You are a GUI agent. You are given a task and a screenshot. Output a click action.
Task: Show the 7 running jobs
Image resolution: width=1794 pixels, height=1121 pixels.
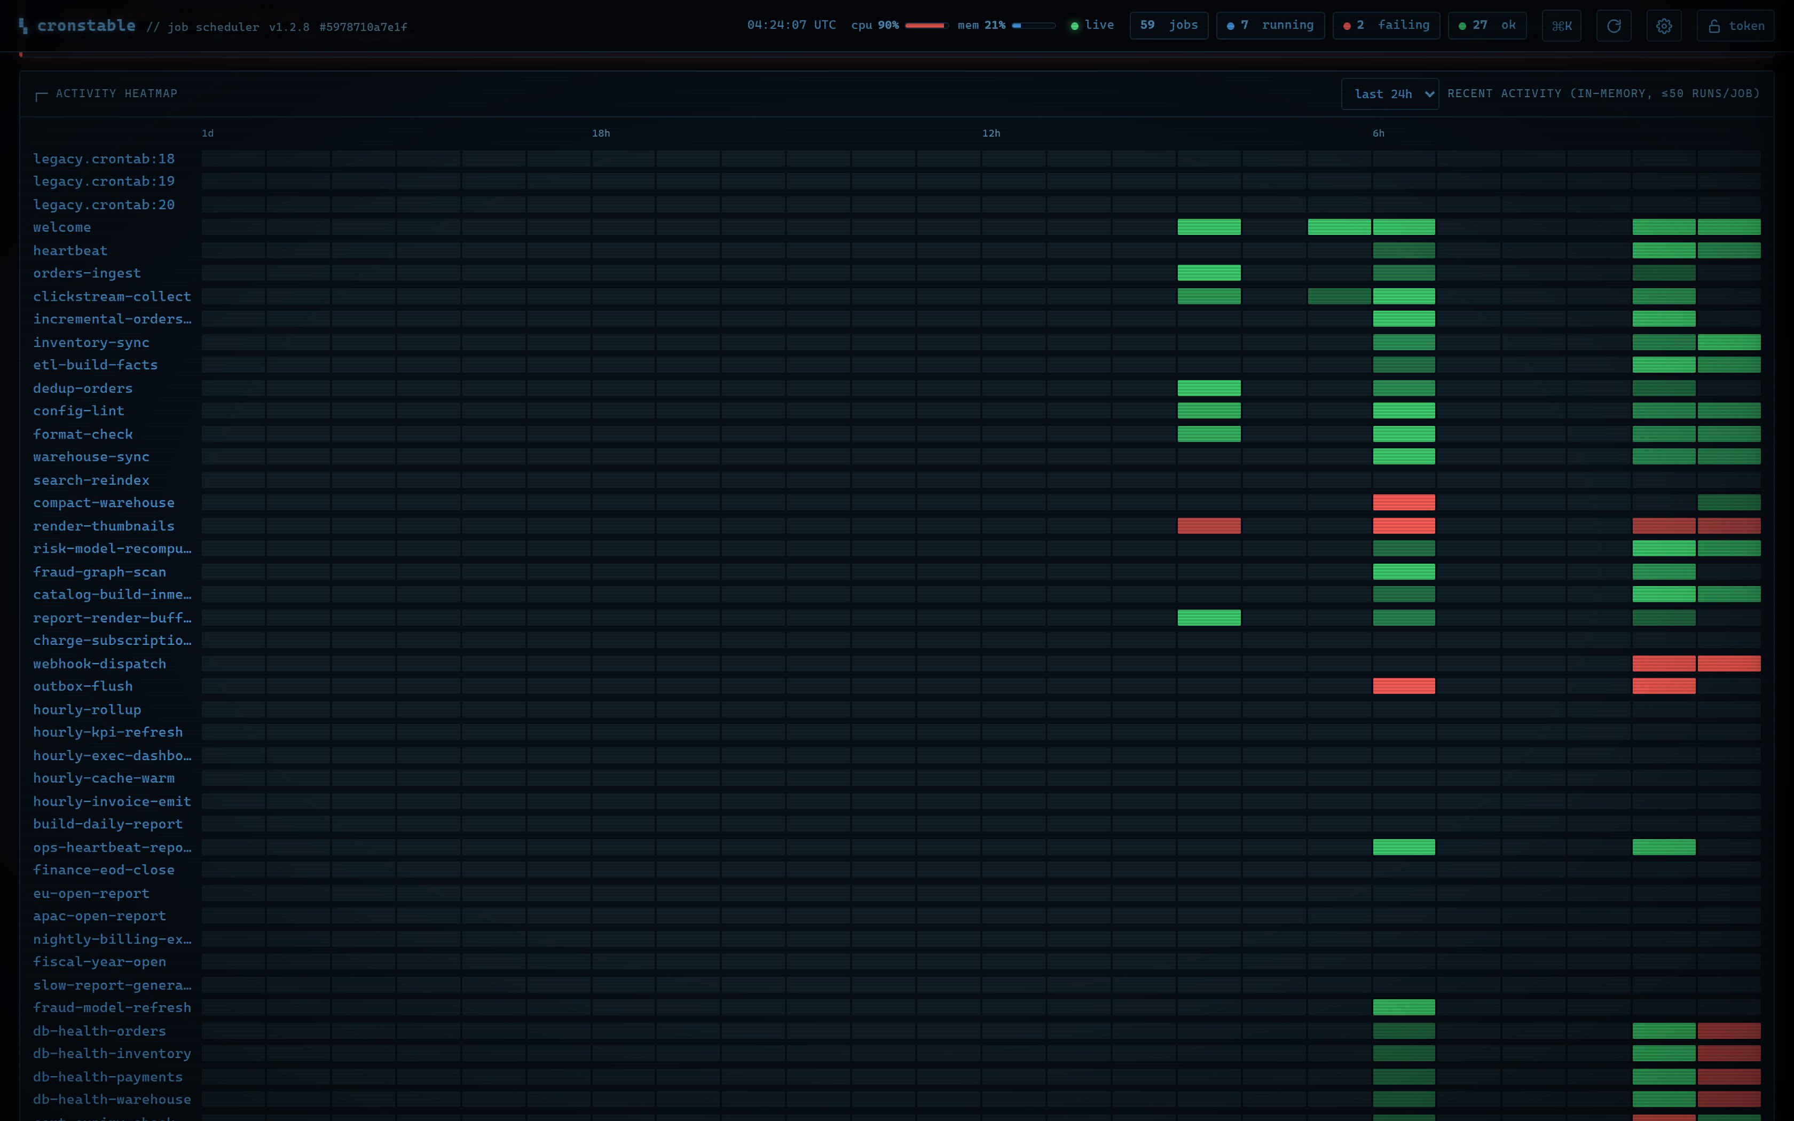[x=1270, y=25]
